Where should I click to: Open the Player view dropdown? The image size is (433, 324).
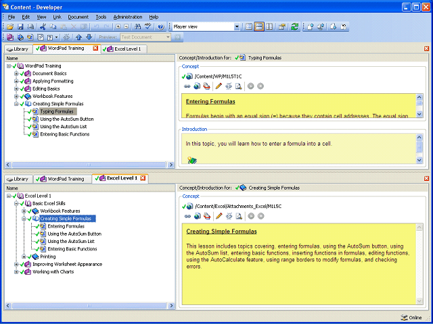(237, 27)
